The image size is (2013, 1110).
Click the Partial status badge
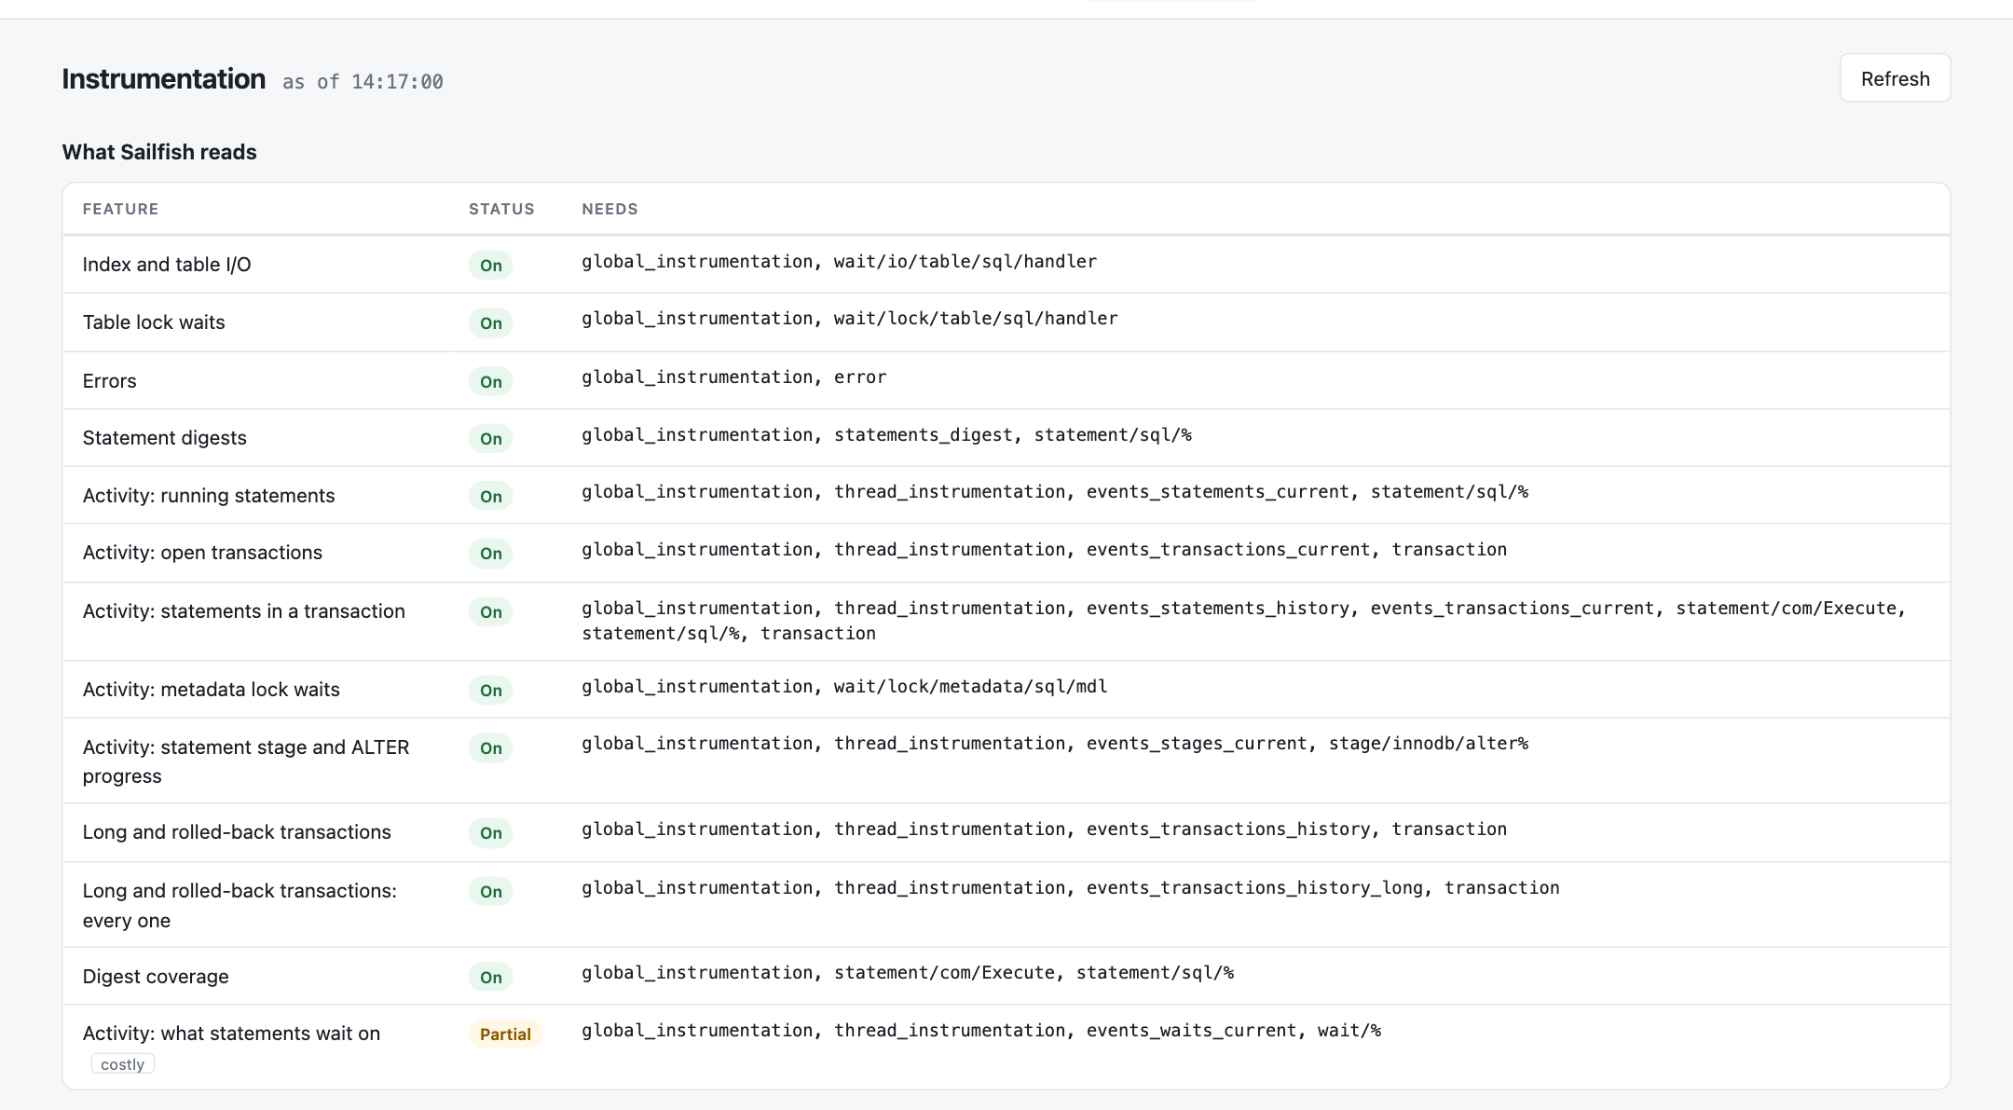505,1035
